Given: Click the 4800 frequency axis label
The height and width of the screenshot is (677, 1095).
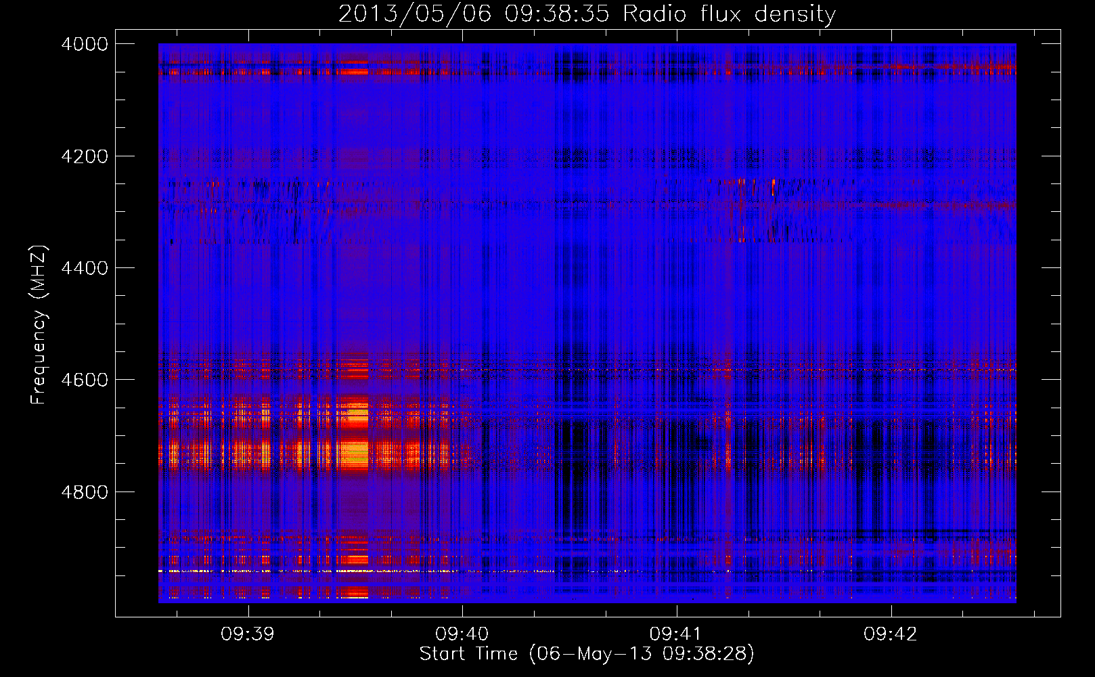Looking at the screenshot, I should point(85,492).
